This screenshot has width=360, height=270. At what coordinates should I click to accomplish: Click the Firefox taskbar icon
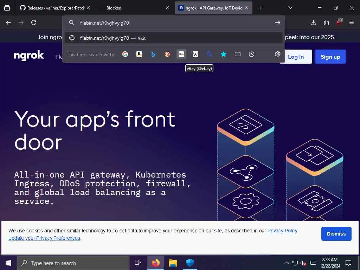[x=156, y=263]
